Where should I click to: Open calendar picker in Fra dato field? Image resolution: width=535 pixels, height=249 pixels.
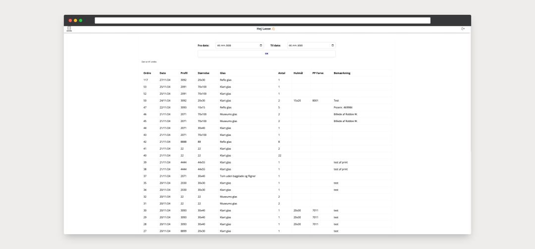point(261,45)
